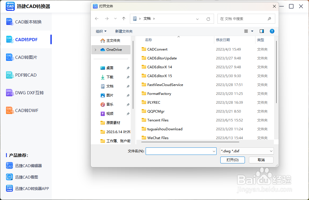The height and width of the screenshot is (200, 309).
Task: Switch to CAD转图片 conversion
Action: [x=26, y=57]
